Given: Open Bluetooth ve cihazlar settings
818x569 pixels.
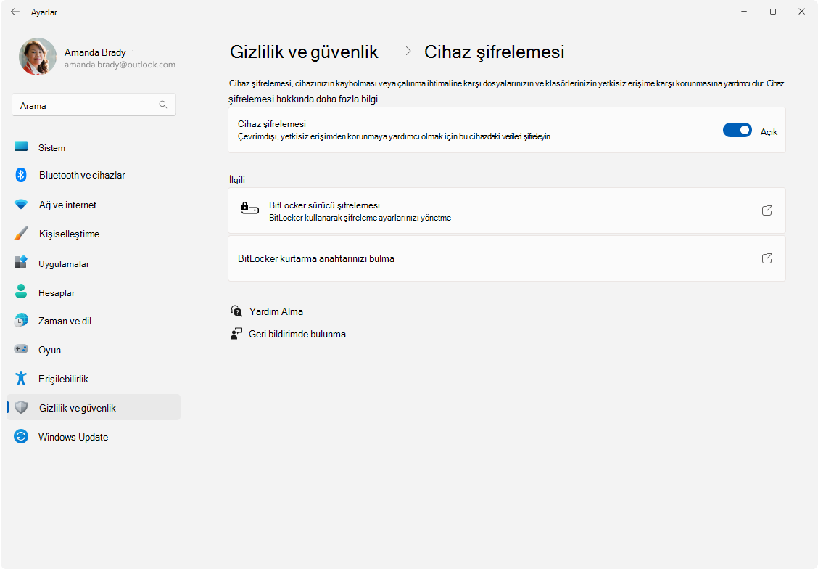Looking at the screenshot, I should pyautogui.click(x=94, y=176).
